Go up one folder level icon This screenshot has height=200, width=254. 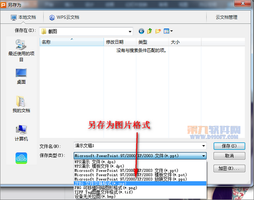(150, 31)
